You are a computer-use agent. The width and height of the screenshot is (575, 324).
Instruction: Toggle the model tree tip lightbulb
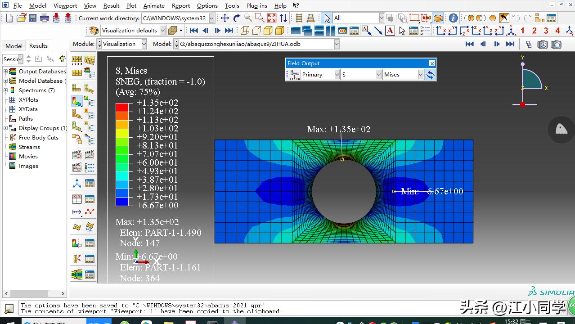pyautogui.click(x=62, y=59)
